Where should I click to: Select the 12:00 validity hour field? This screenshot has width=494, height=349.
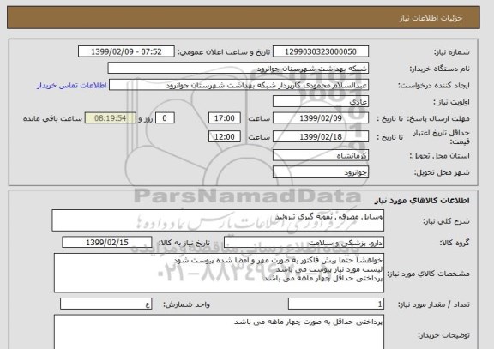225,136
